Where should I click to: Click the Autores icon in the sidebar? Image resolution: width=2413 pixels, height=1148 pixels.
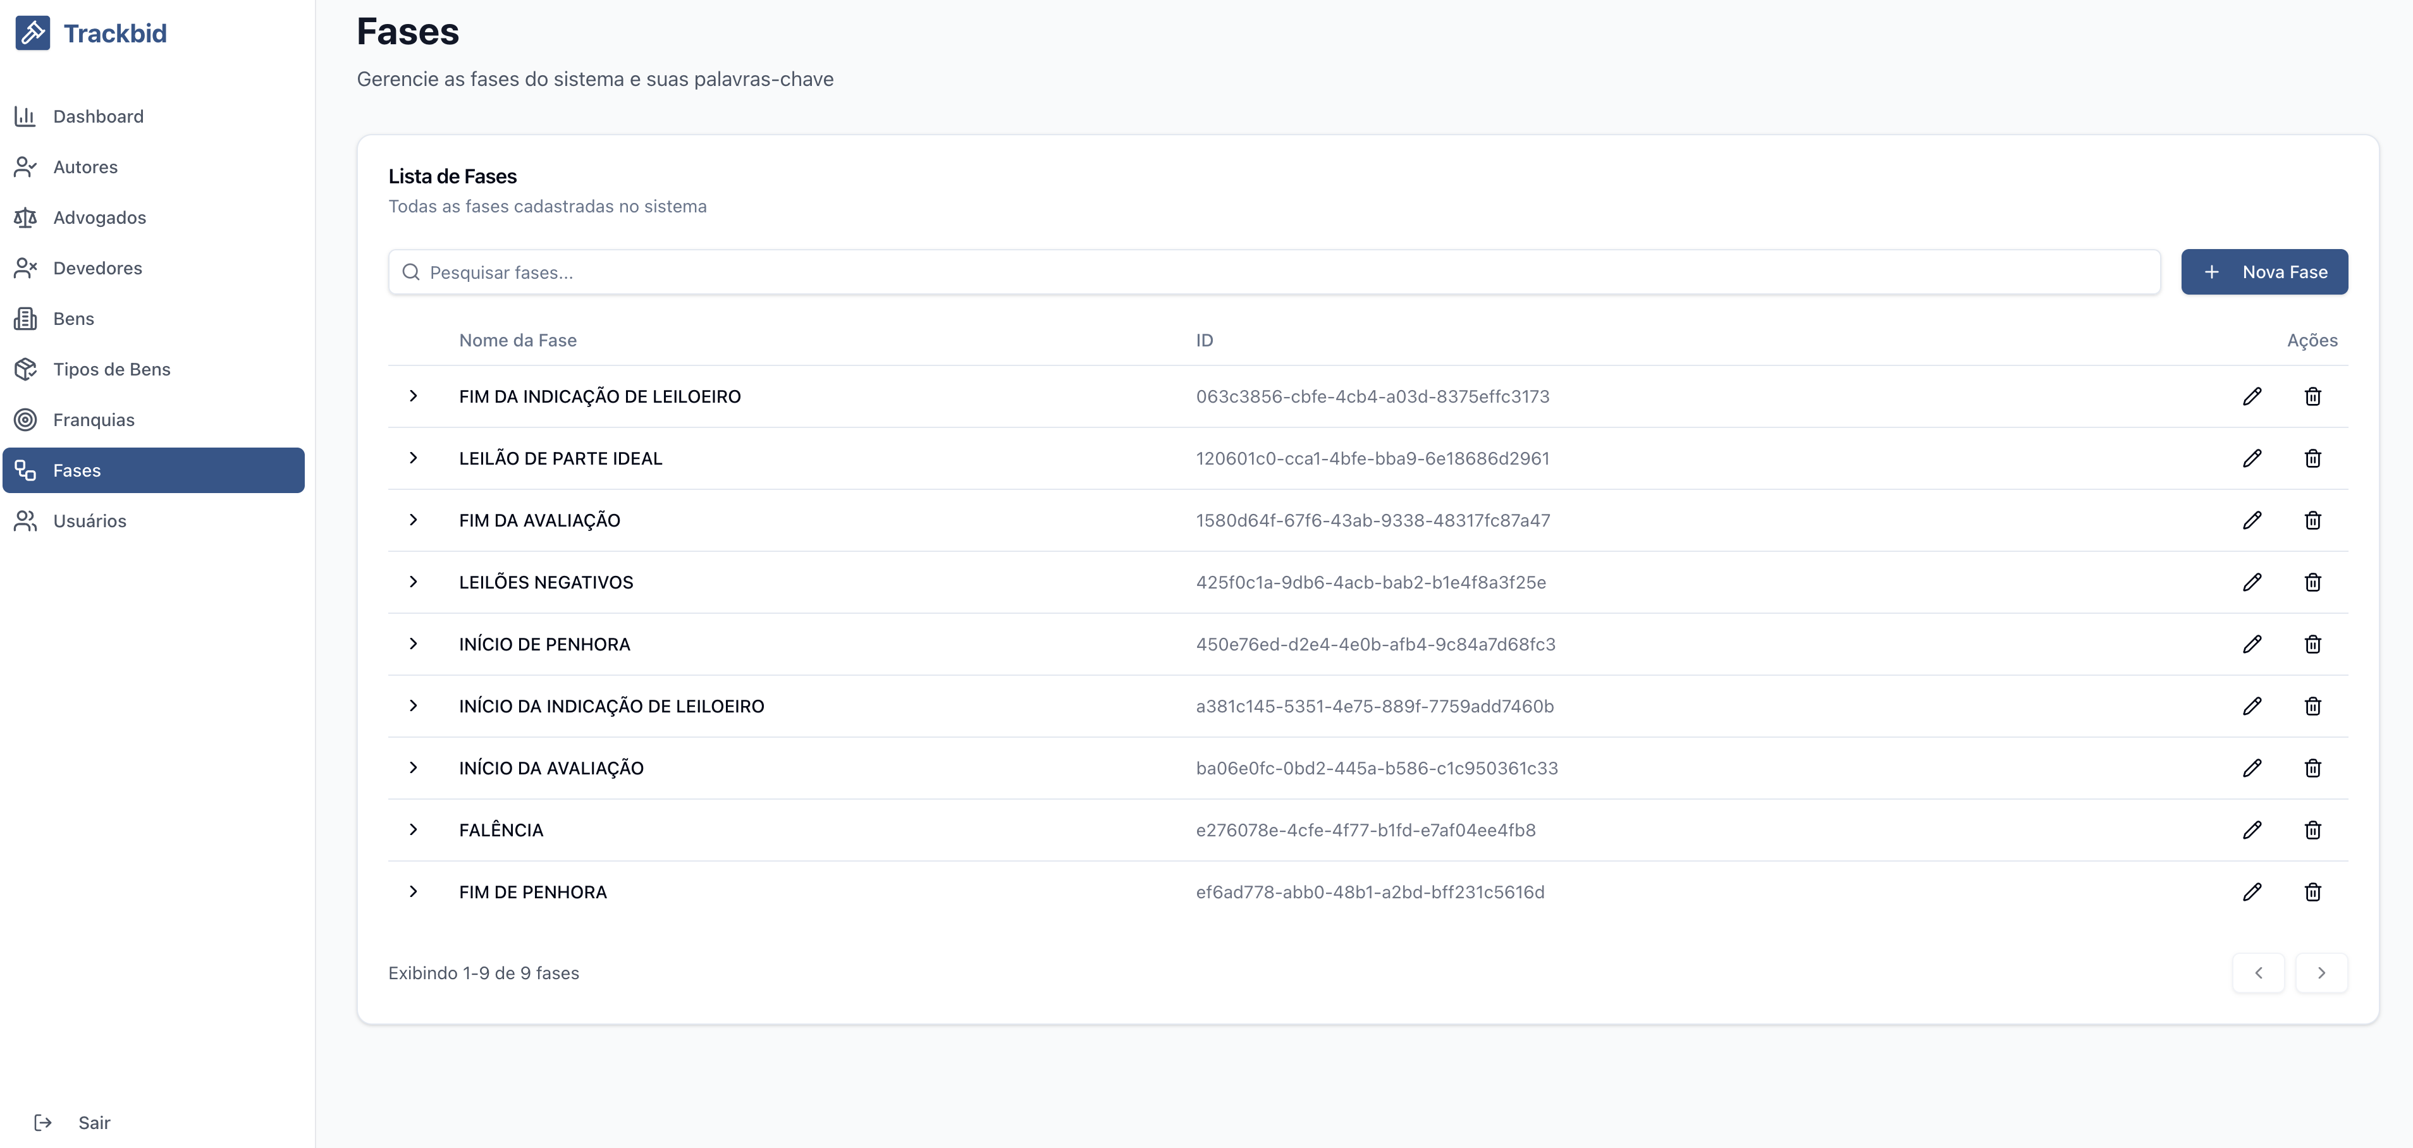tap(26, 167)
